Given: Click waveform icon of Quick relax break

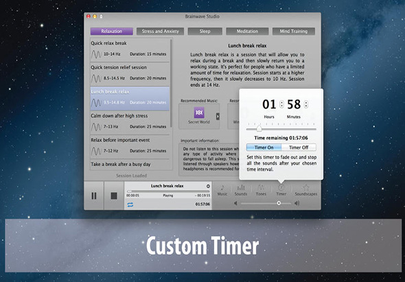Looking at the screenshot, I should pos(96,54).
